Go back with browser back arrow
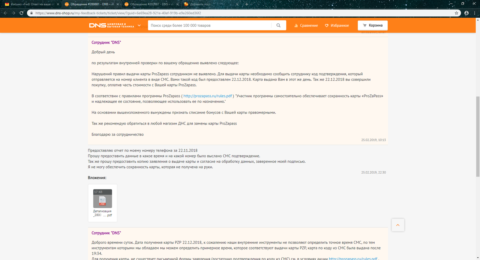Image resolution: width=480 pixels, height=260 pixels. 5,13
